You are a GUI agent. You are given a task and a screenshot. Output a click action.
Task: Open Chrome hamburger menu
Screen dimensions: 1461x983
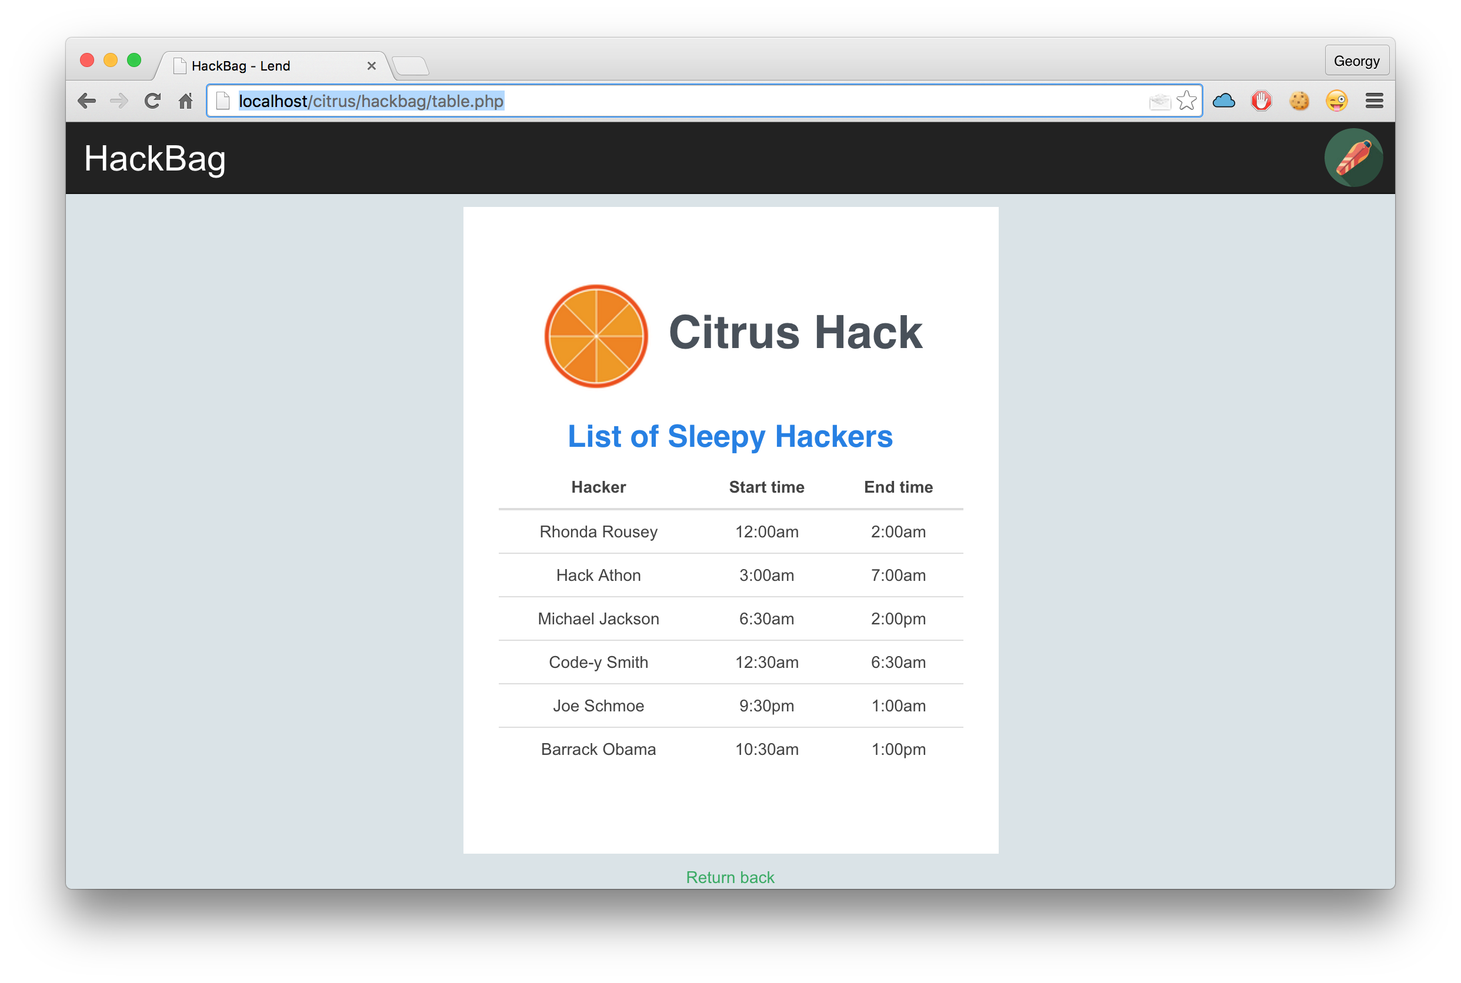coord(1374,101)
